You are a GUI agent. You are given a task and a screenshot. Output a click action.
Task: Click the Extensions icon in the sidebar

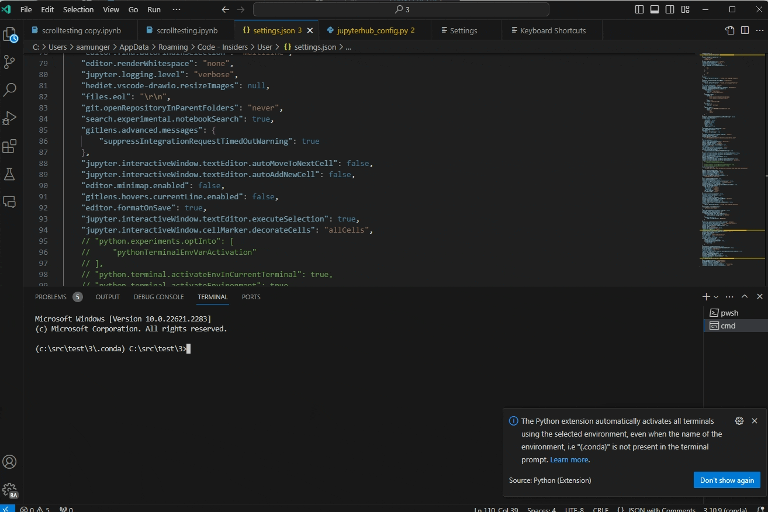pyautogui.click(x=9, y=146)
